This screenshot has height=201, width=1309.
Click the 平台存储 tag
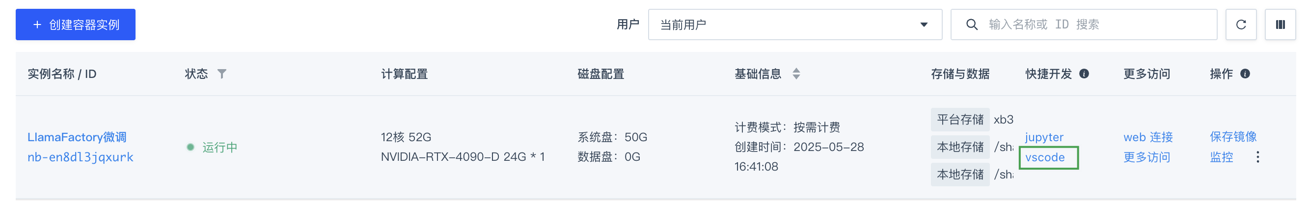pos(960,120)
